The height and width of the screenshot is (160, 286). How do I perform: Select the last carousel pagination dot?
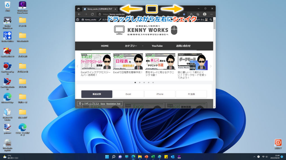(153, 83)
